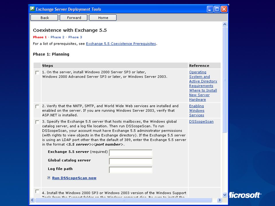Close the Exchange Server Deployment Tools window
This screenshot has height=206, width=275.
tap(224, 9)
